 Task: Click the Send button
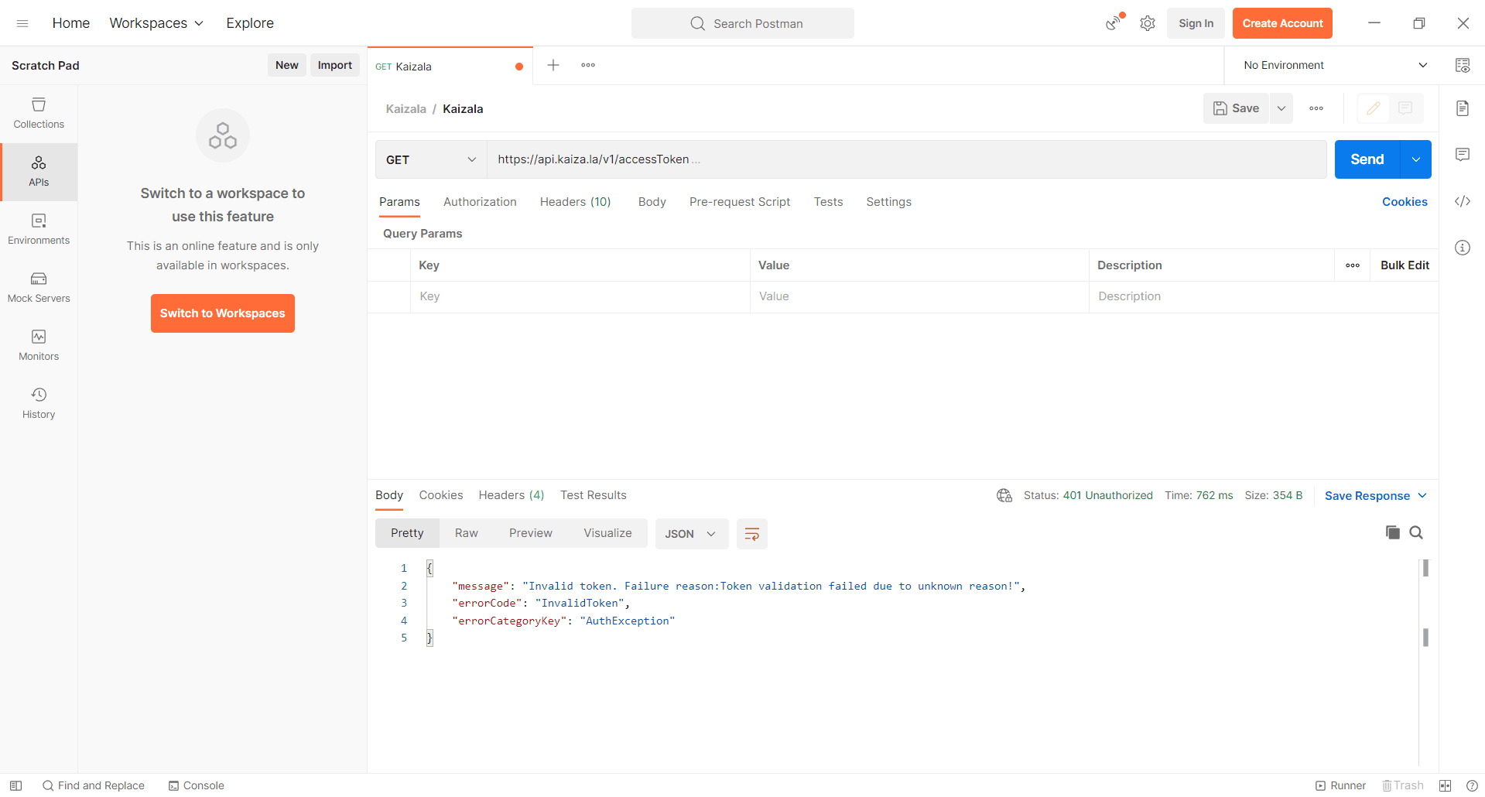[x=1367, y=159]
